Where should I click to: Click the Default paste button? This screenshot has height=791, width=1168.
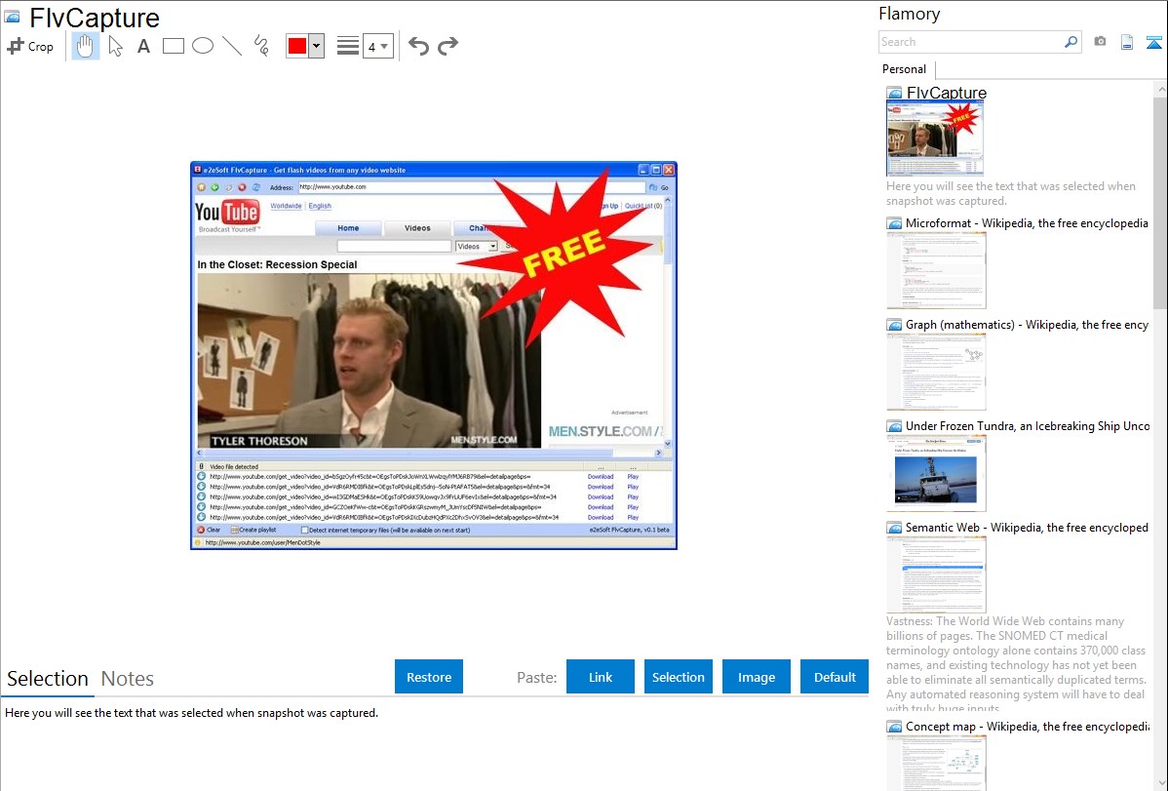pos(835,677)
